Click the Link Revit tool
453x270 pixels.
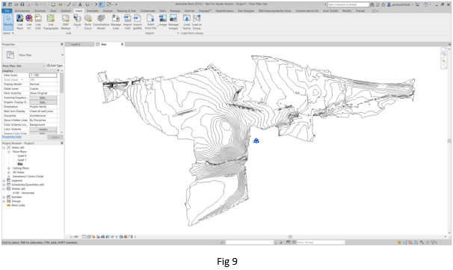point(19,22)
